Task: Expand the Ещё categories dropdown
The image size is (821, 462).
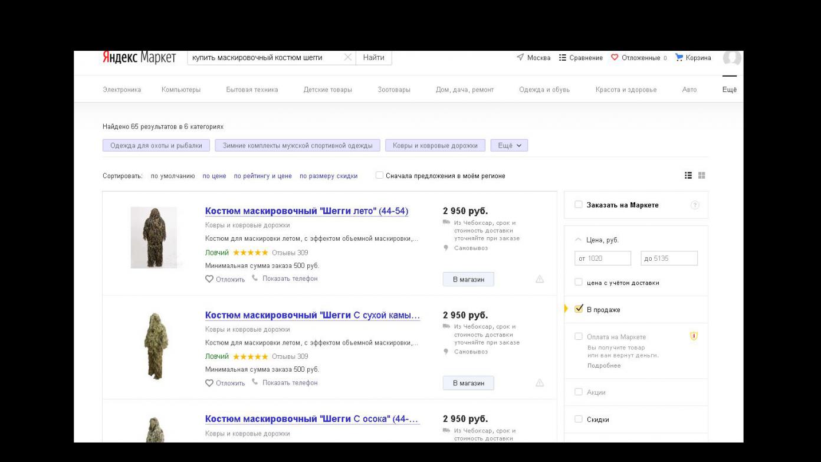Action: [509, 146]
